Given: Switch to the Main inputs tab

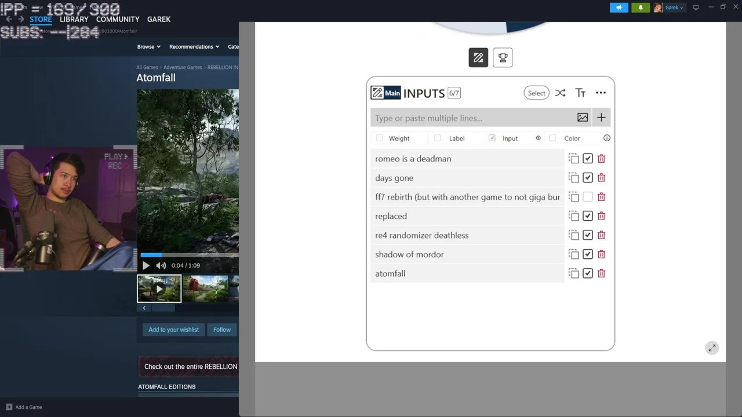Looking at the screenshot, I should tap(386, 93).
